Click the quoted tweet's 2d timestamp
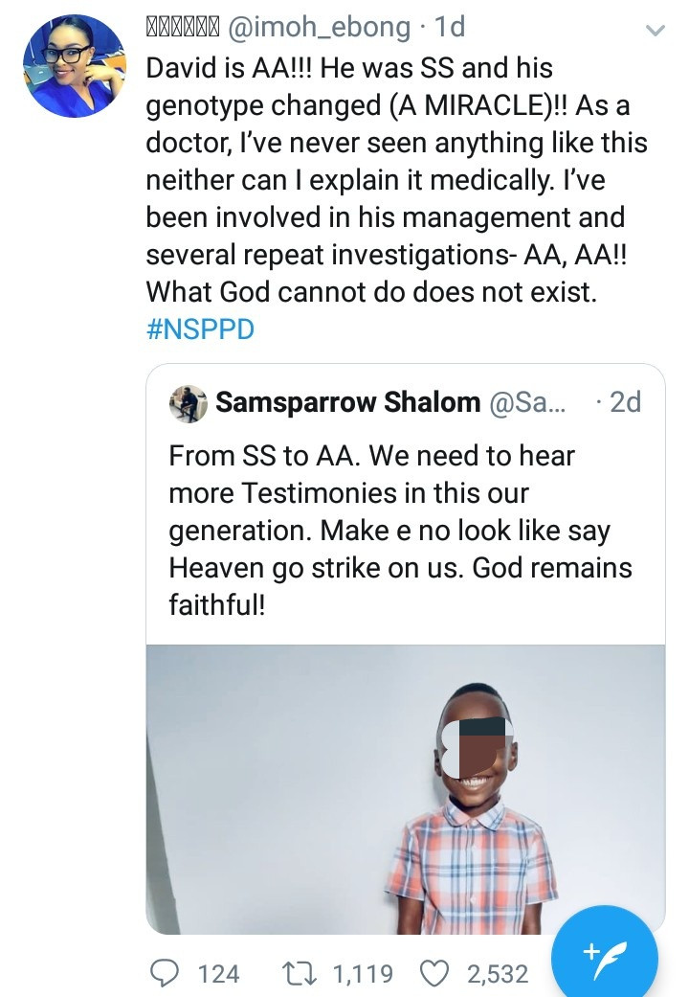The height and width of the screenshot is (997, 689). pos(624,402)
